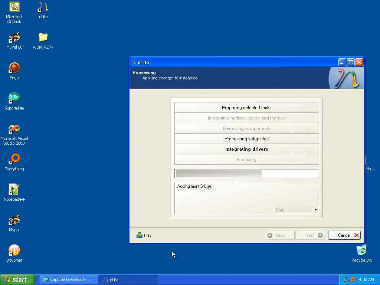Click the nLite logo in the dialog header

pos(347,78)
